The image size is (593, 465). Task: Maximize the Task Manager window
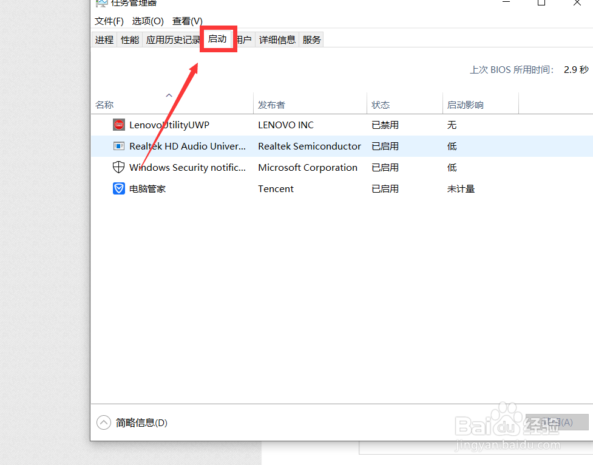coord(541,2)
